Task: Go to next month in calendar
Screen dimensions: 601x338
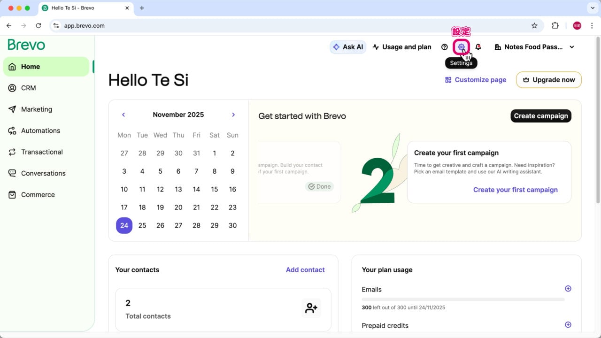Action: (233, 115)
